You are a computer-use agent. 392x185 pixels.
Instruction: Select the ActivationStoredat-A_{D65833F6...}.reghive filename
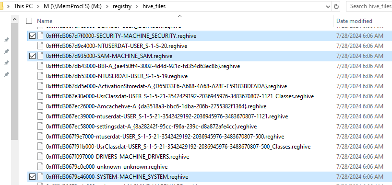click(166, 86)
